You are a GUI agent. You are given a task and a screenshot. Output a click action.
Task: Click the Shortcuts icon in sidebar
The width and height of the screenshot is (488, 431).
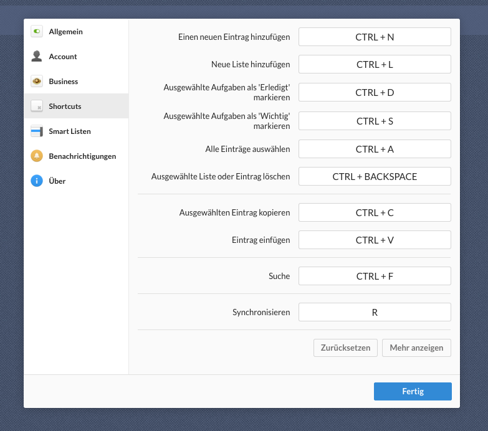click(37, 106)
